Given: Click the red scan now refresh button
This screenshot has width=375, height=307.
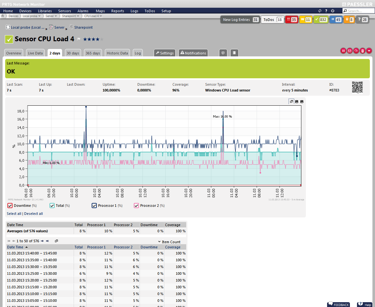Looking at the screenshot, I should pos(356,51).
